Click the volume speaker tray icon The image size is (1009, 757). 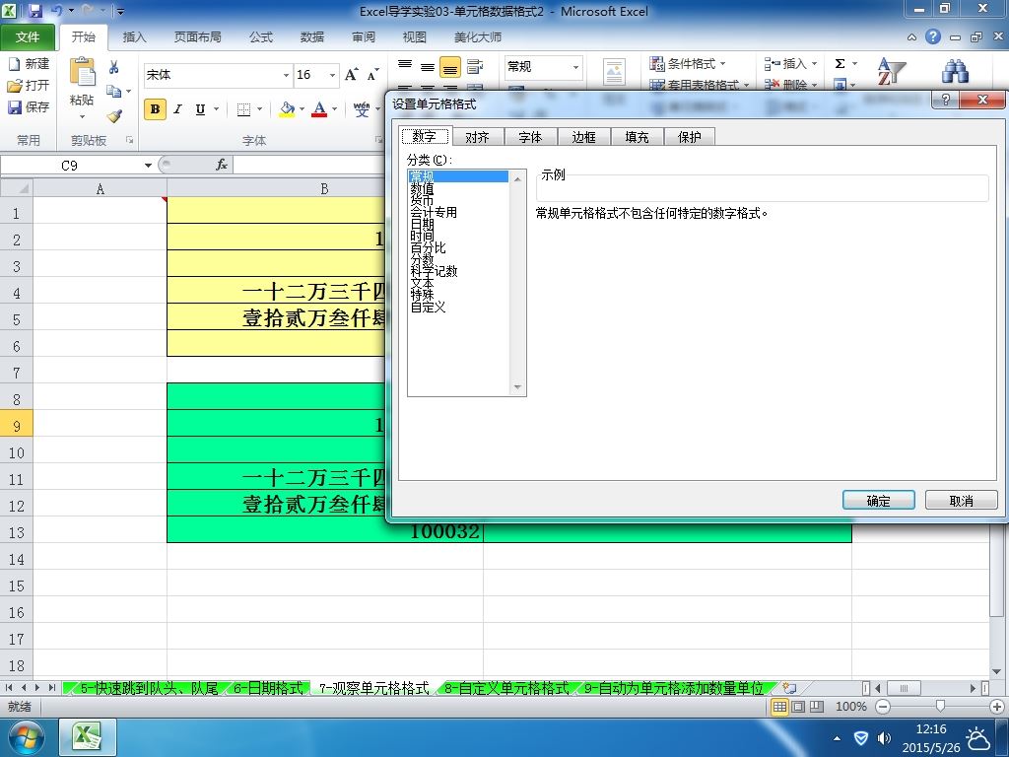(884, 737)
